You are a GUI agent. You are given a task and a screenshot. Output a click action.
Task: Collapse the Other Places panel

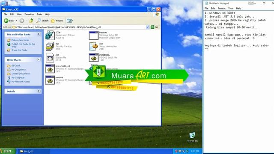pos(39,60)
